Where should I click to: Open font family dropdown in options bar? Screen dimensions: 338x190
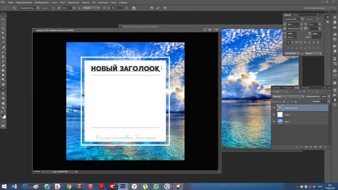click(37, 8)
